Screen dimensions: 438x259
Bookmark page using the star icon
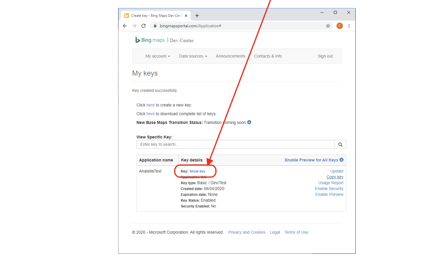click(328, 26)
